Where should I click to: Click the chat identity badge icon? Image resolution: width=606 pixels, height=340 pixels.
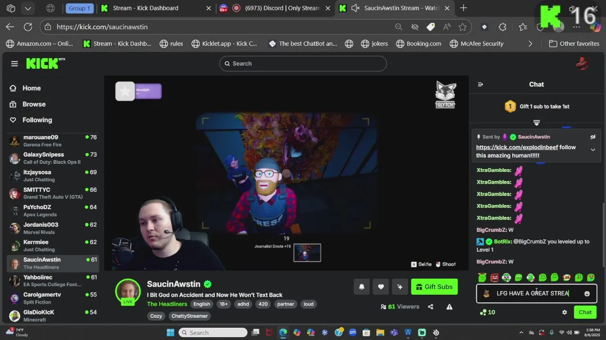(x=486, y=294)
